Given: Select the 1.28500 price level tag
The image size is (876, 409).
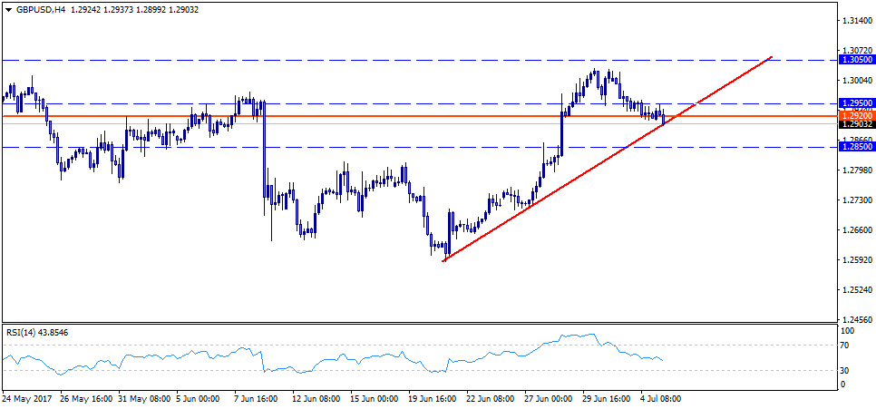Looking at the screenshot, I should coord(856,147).
